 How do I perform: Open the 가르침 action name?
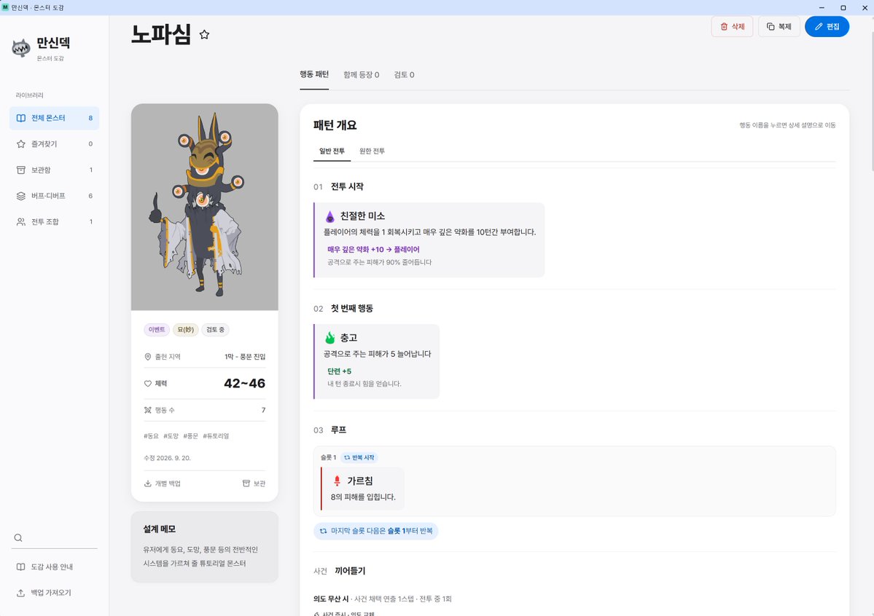360,481
